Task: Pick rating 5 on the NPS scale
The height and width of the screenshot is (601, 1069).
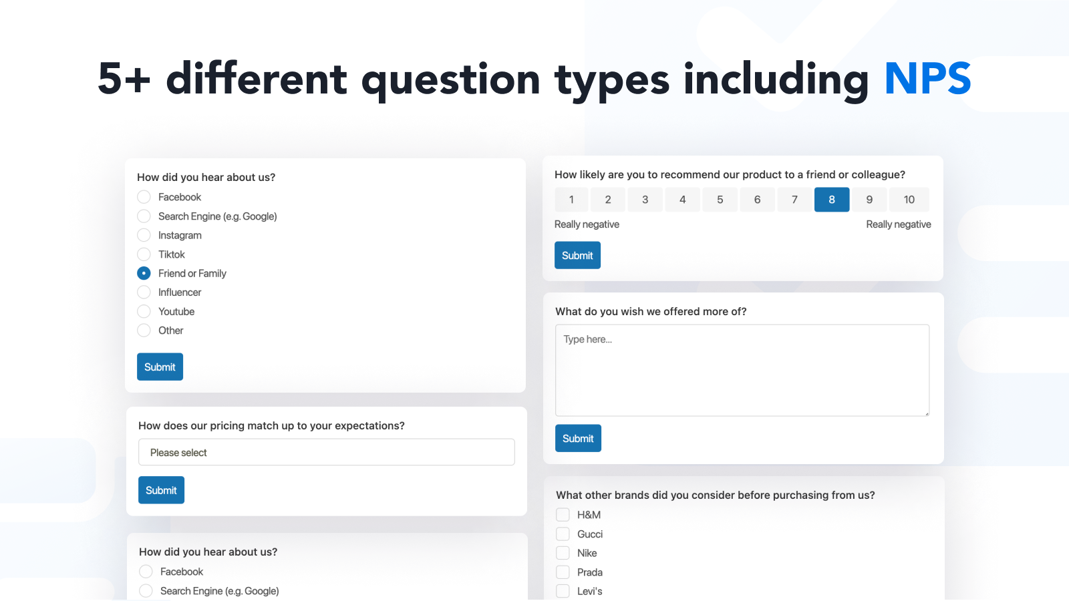Action: [x=720, y=200]
